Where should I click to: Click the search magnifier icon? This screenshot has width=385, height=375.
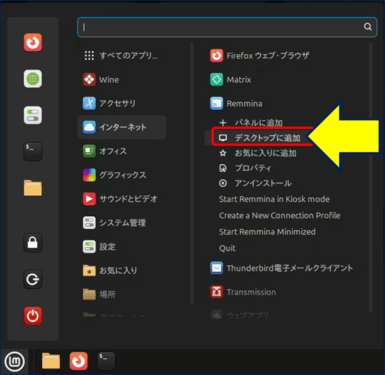pyautogui.click(x=368, y=26)
